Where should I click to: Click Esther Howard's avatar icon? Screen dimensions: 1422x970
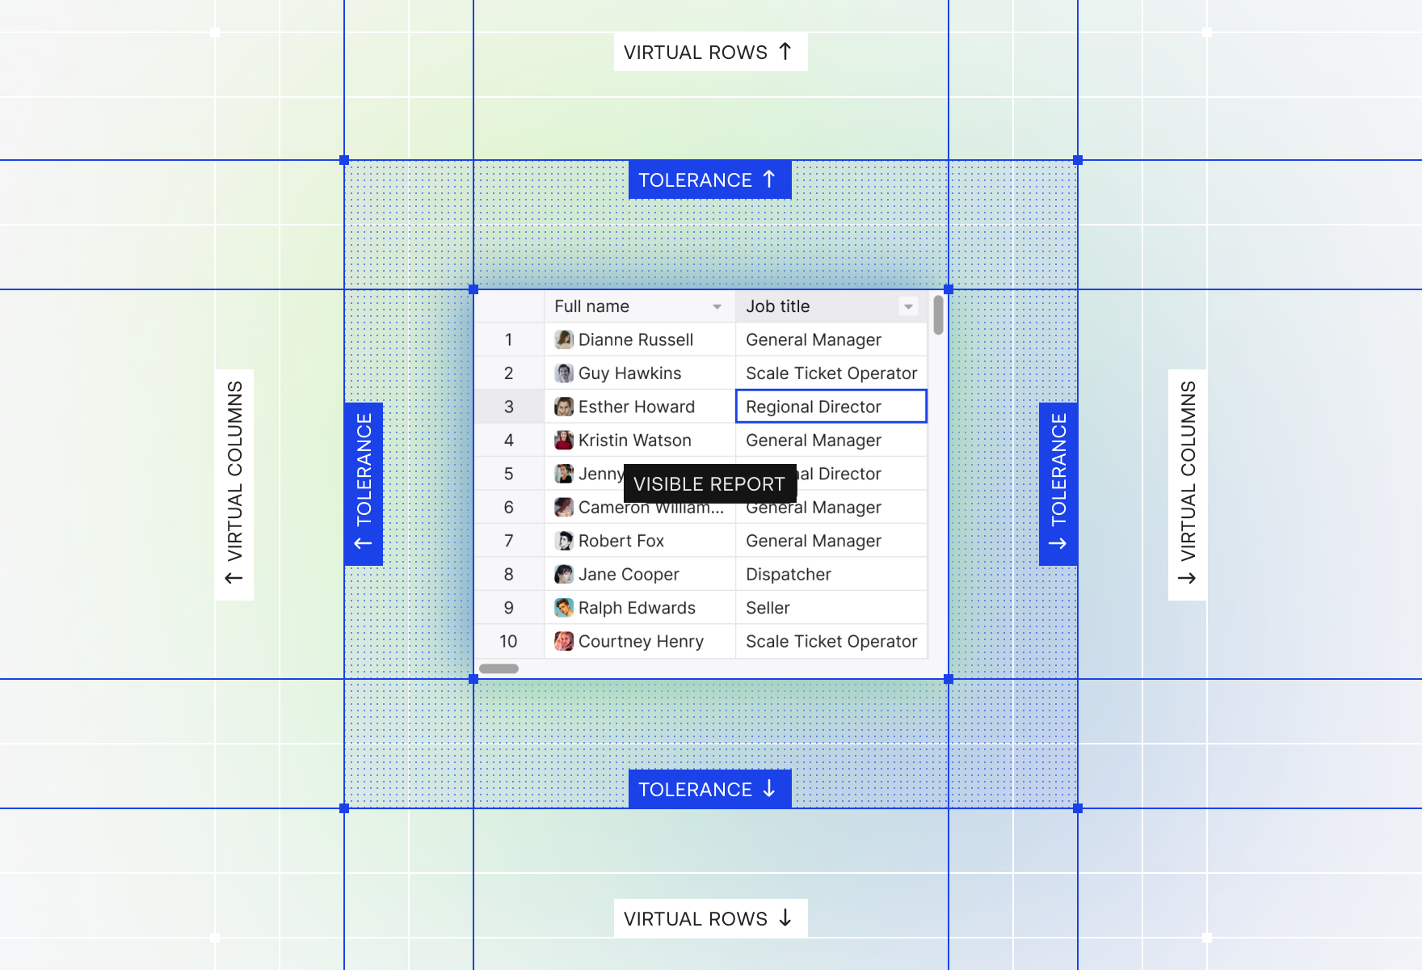564,407
